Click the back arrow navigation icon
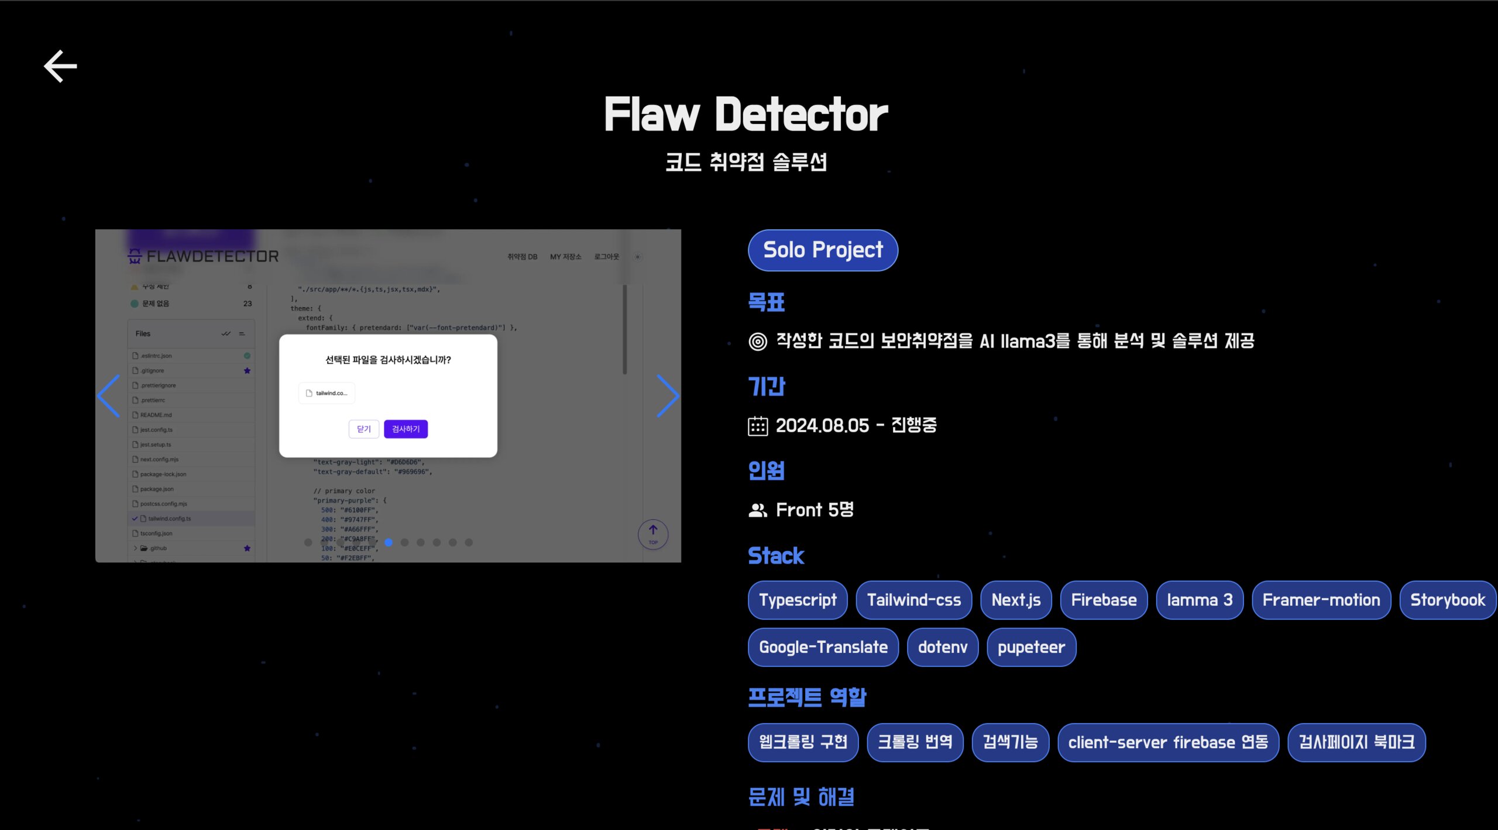Image resolution: width=1498 pixels, height=830 pixels. [x=57, y=66]
